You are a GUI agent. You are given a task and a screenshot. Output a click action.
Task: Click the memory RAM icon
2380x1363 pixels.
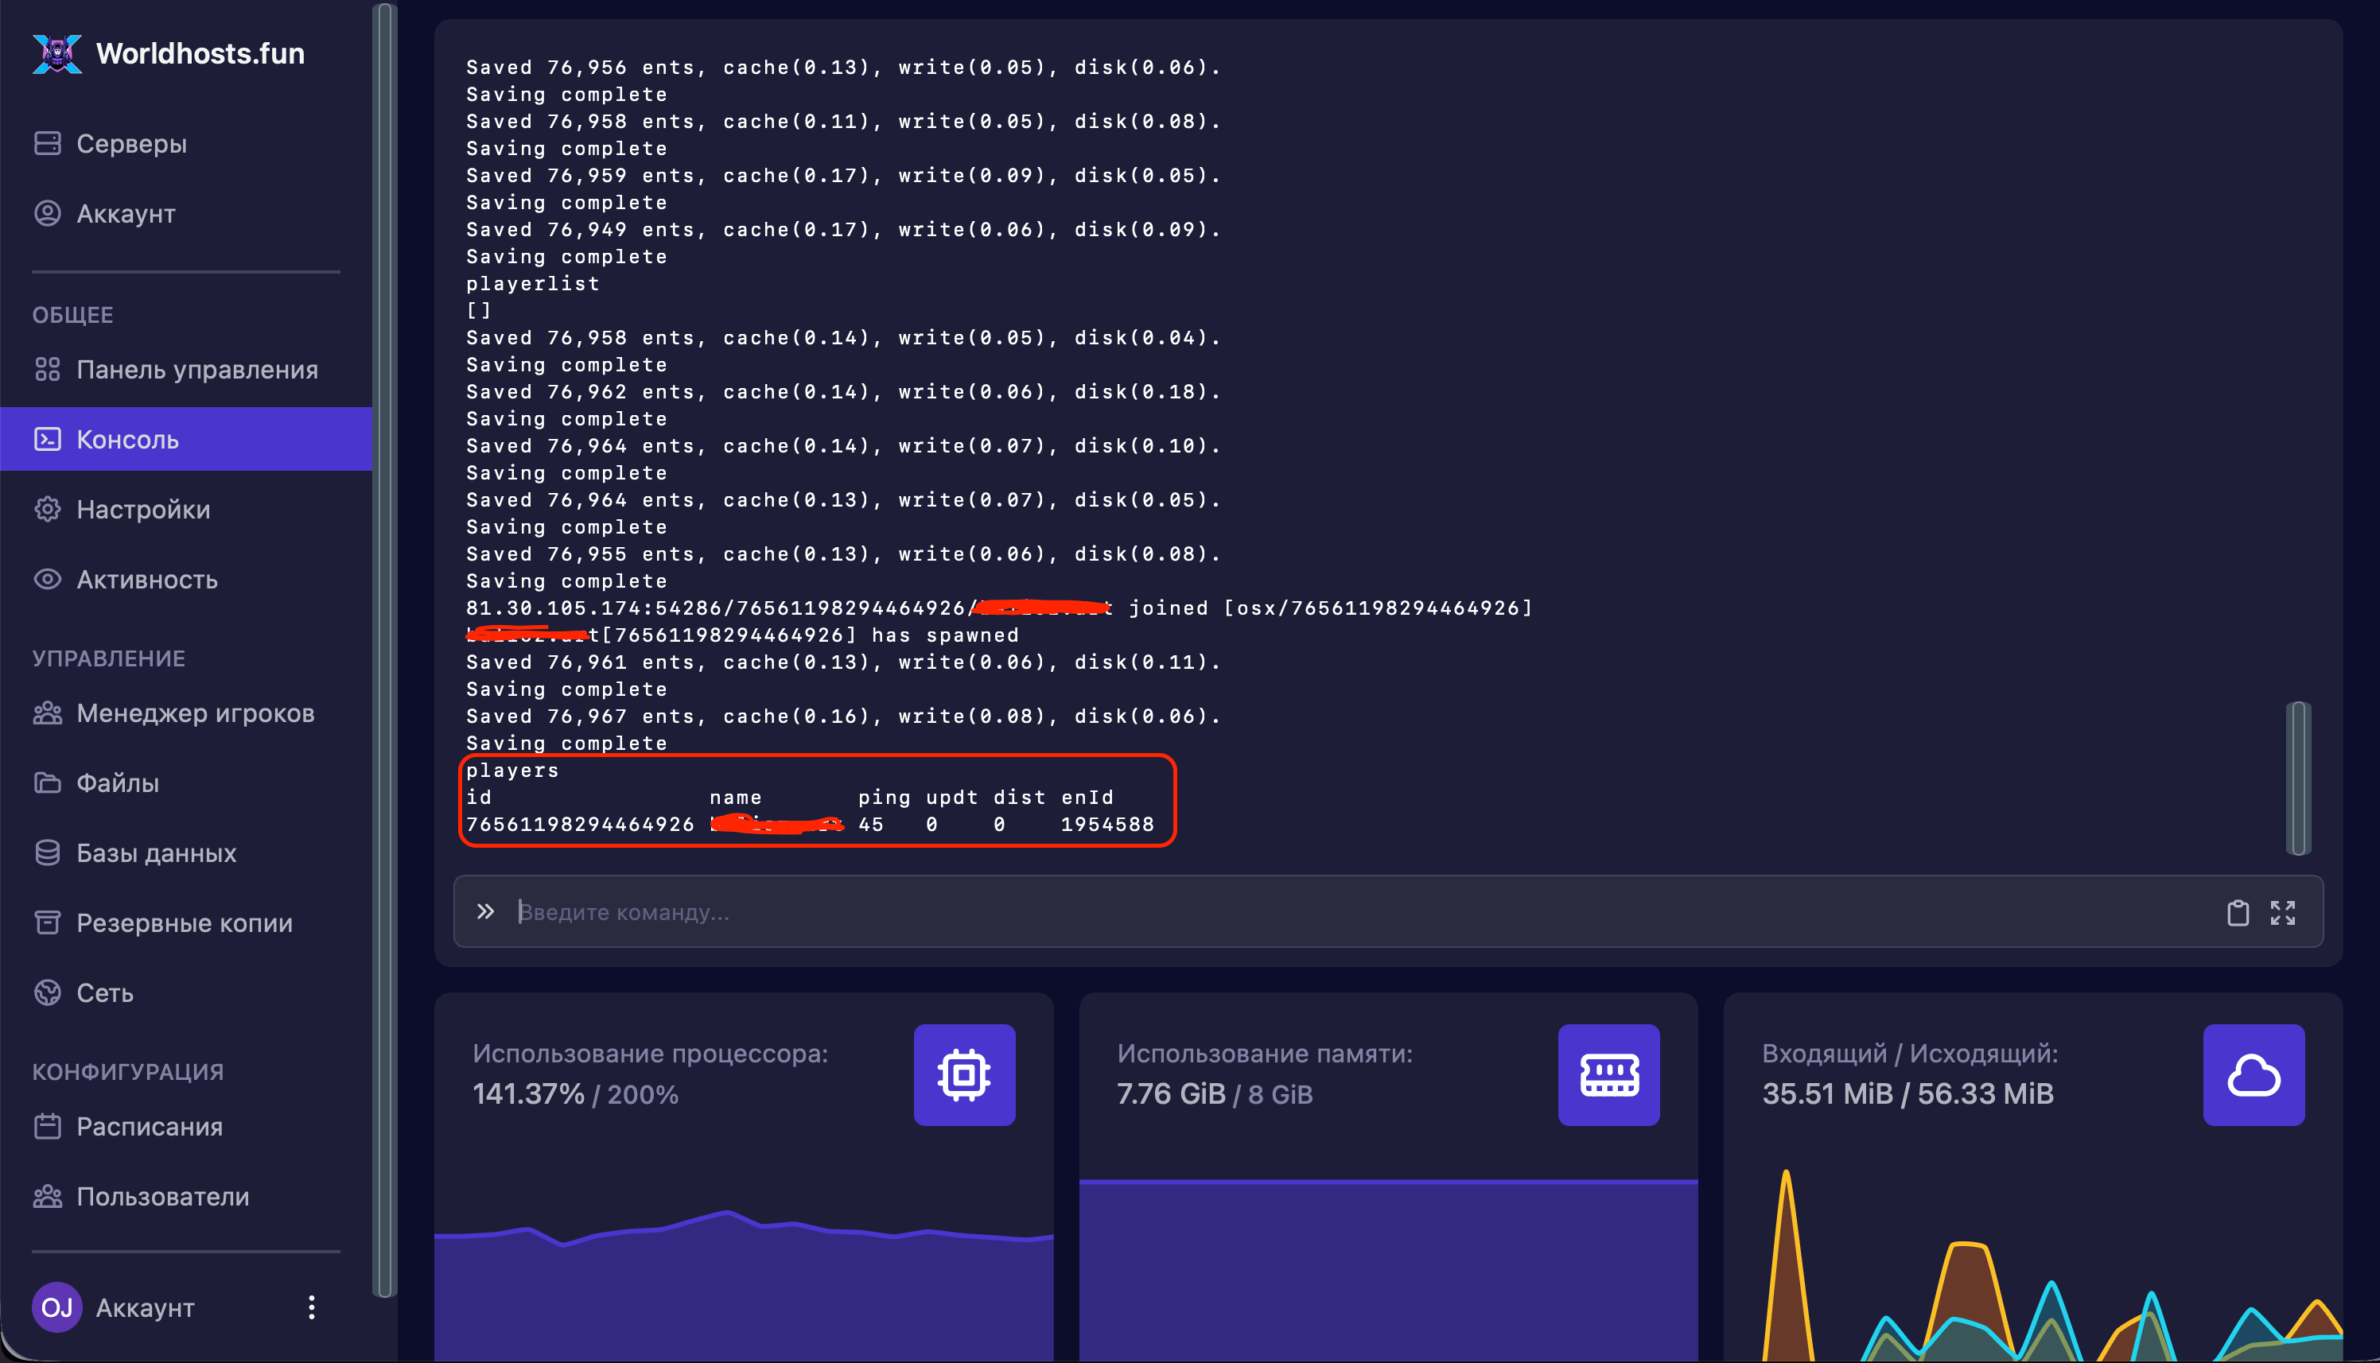1608,1074
